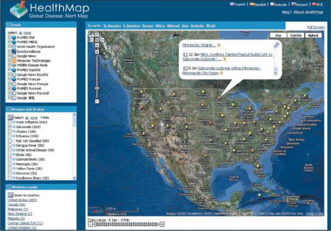The height and width of the screenshot is (231, 331).
Task: Pan the map down with the arrow button
Action: pos(97,45)
